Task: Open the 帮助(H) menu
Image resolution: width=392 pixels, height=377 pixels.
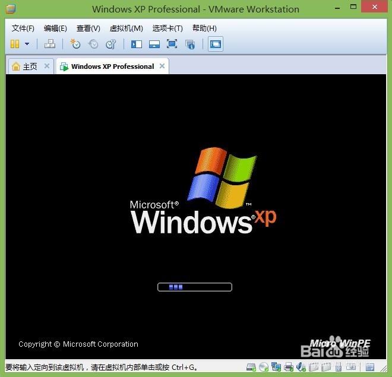Action: 204,28
